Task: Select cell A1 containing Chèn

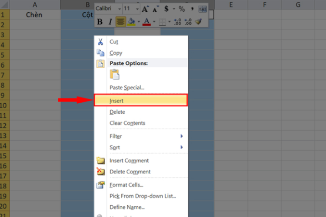Action: [35, 15]
